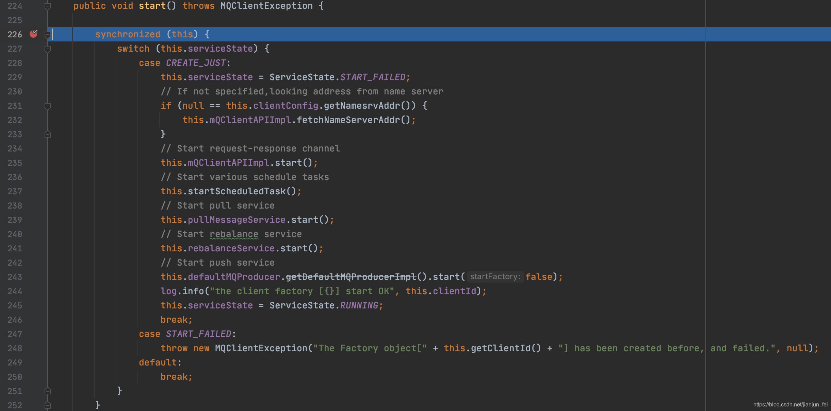Screen dimensions: 831x411
Task: Click the startFactory parameter hint
Action: click(495, 277)
